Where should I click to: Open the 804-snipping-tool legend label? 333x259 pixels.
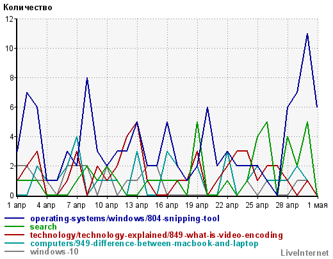[125, 219]
